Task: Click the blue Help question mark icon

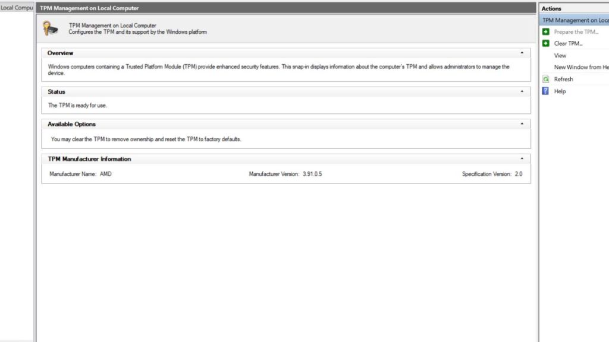Action: pos(545,91)
